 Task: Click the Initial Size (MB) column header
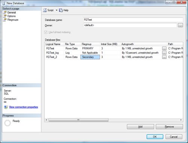point(110,44)
